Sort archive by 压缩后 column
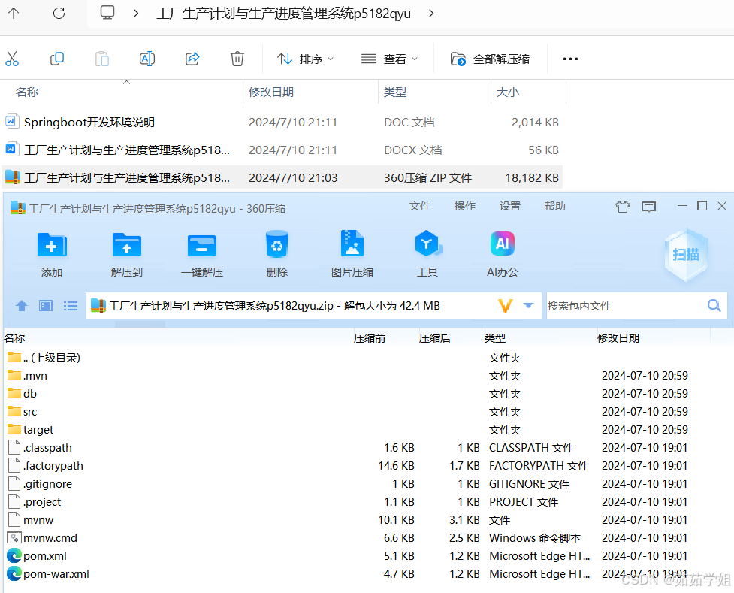This screenshot has height=593, width=734. point(435,338)
